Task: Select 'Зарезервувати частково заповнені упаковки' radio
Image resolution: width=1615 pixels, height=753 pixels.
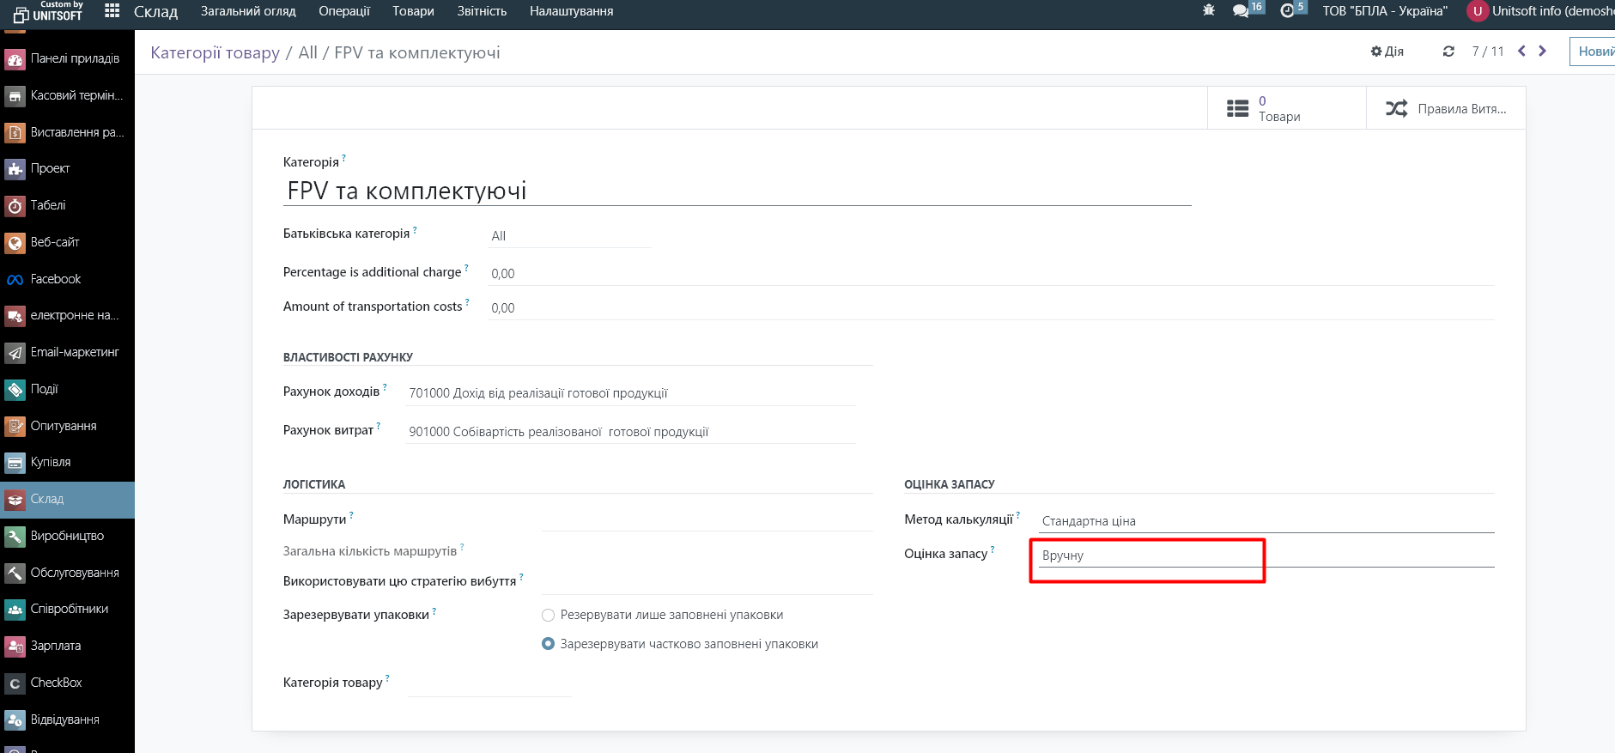Action: tap(549, 644)
